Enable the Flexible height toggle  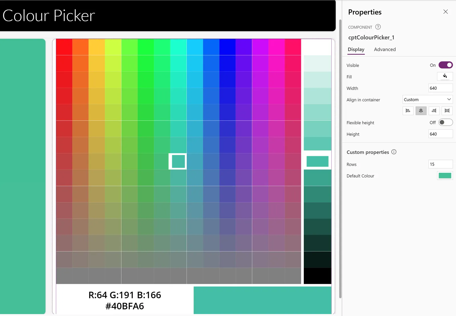445,122
